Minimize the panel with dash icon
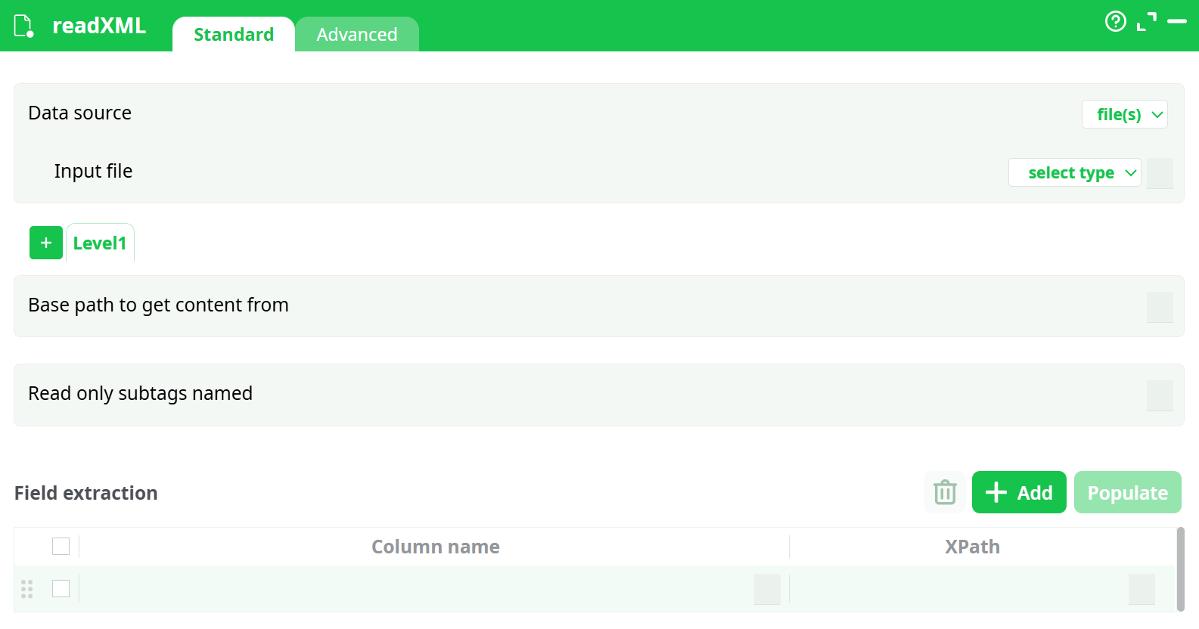Image resolution: width=1199 pixels, height=629 pixels. click(x=1177, y=21)
